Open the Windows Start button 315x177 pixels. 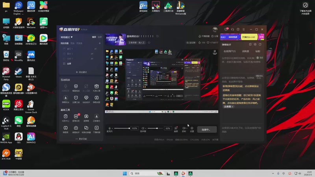pos(125,173)
